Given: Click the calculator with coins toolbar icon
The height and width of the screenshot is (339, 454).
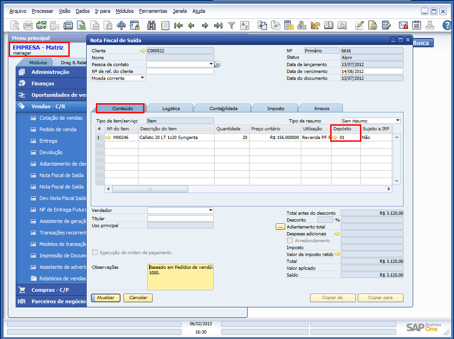Looking at the screenshot, I should (288, 26).
